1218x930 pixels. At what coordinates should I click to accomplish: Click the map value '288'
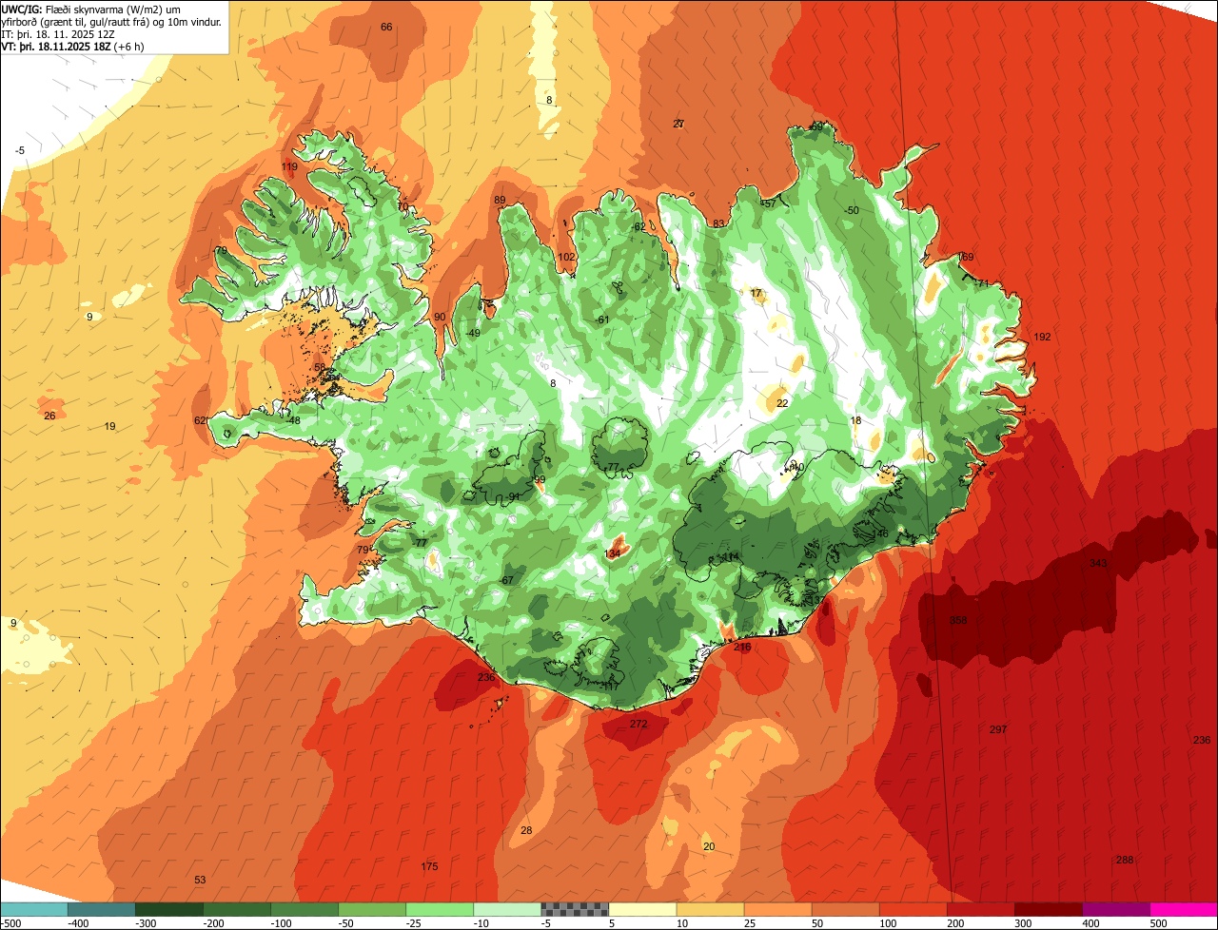1125,861
